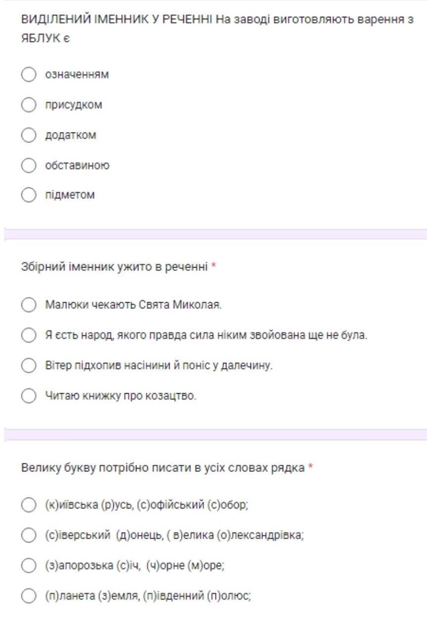Mark the '(п)ланета (з)емля' option
Viewport: 427px width, 640px height.
[29, 596]
